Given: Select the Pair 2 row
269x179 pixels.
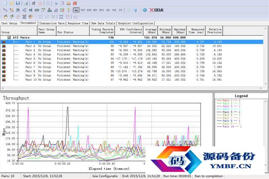Looking at the screenshot, I should [132, 46].
